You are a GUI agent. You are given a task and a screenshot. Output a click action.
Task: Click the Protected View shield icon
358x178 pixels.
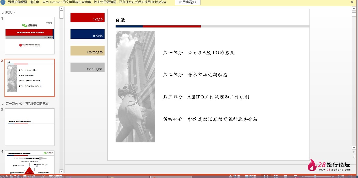[3, 2]
